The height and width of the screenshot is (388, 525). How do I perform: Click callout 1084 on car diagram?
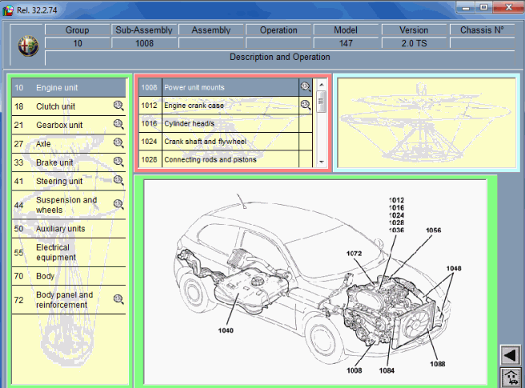(387, 370)
